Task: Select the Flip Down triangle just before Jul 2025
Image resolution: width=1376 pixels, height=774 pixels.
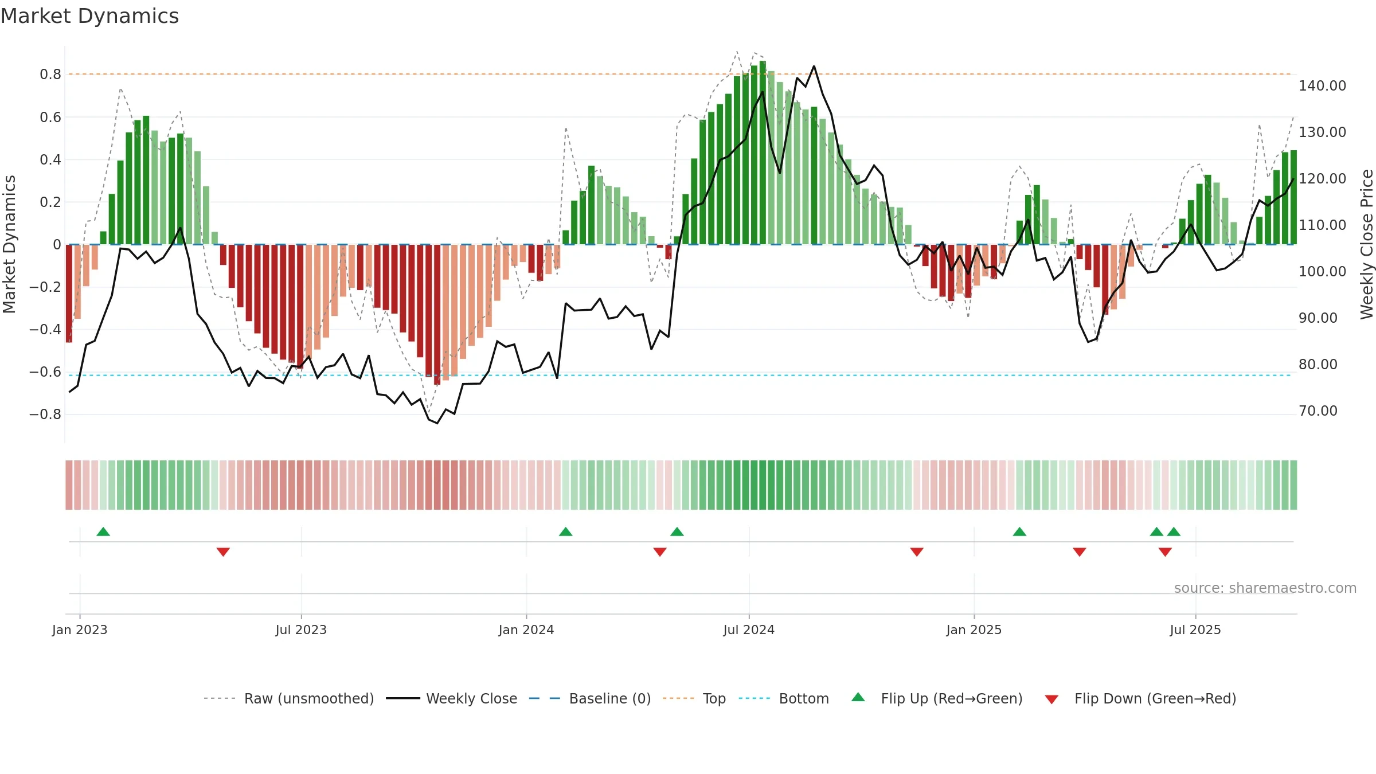Action: point(1165,552)
